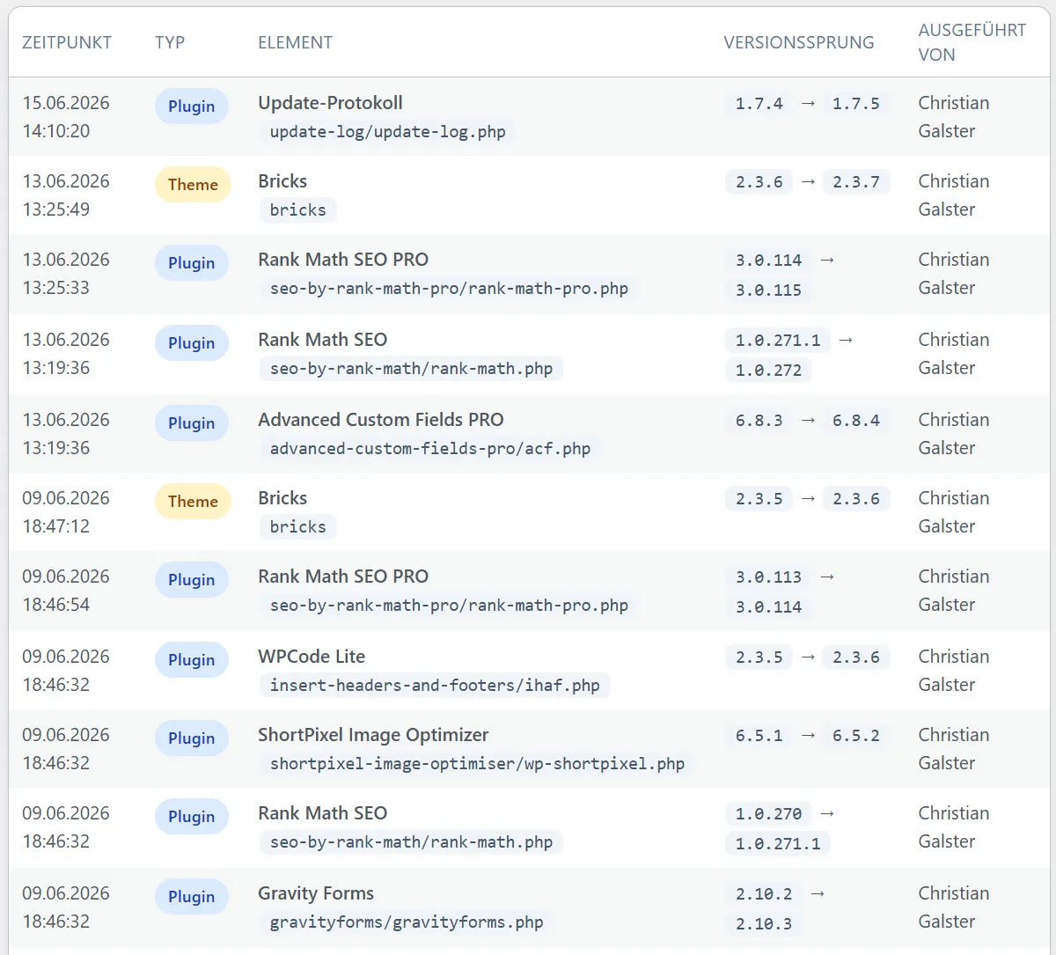Click the ZEITPUNKT column header
Screen dimensions: 1056x955
coord(67,42)
